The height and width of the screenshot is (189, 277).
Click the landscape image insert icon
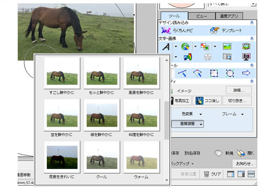tap(227, 47)
